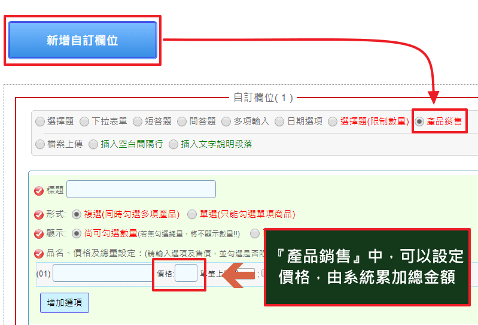
Task: Choose the 檔案上傳 field type
Action: click(x=40, y=144)
